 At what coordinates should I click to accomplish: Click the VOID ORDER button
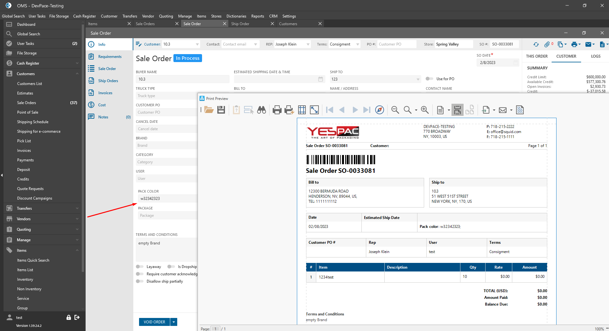pyautogui.click(x=154, y=322)
